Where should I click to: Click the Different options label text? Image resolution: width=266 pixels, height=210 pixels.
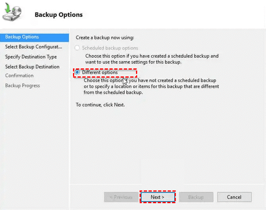100,72
